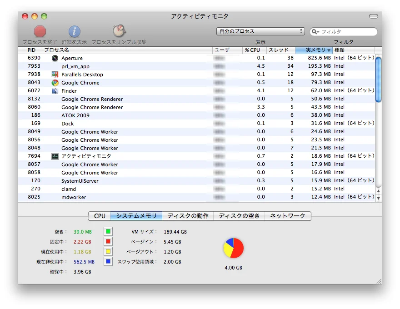The width and height of the screenshot is (400, 309).
Task: Click the red Quit Process stop icon
Action: tap(40, 32)
